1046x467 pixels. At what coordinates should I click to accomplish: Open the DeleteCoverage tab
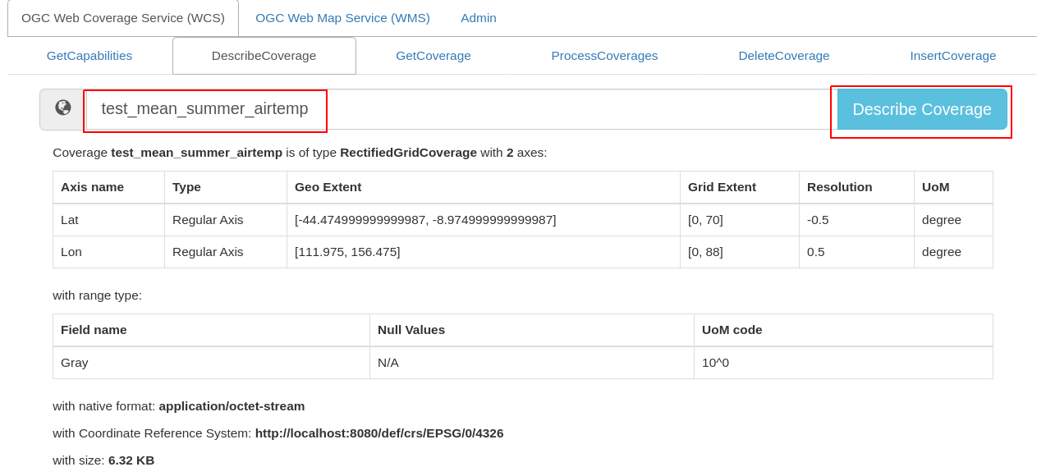point(783,56)
